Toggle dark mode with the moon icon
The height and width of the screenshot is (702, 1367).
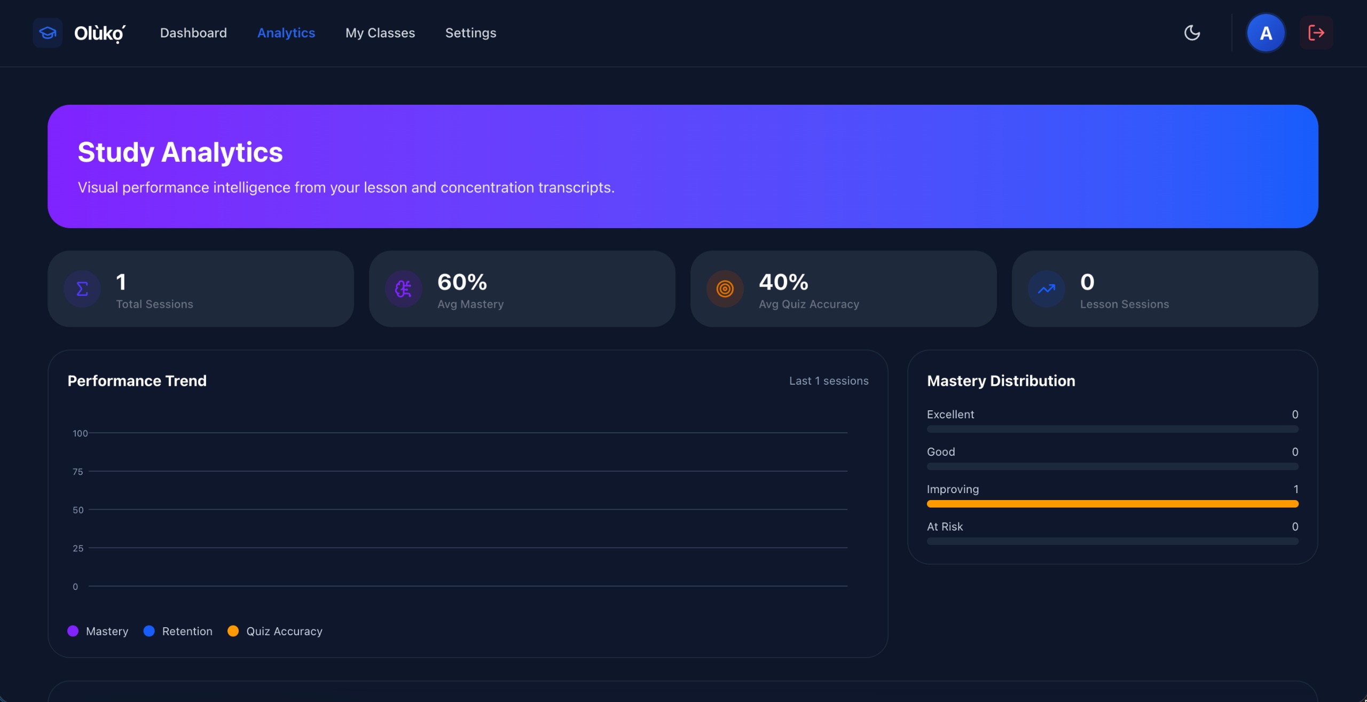coord(1192,33)
